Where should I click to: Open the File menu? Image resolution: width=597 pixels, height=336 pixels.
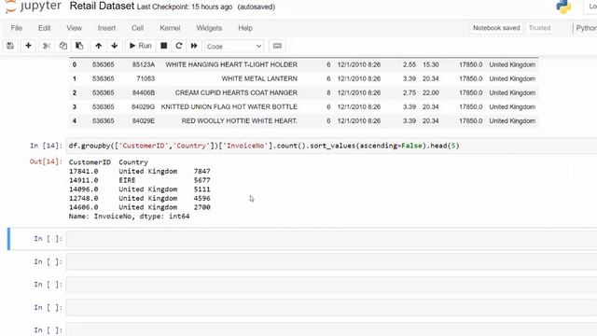[17, 28]
